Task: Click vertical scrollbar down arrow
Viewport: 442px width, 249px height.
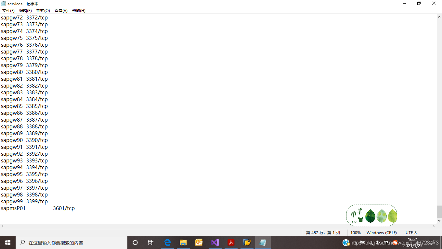Action: pos(439,220)
